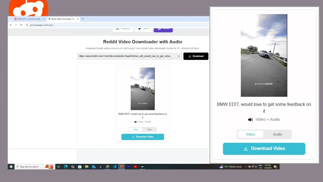The image size is (323, 182).
Task: Select the Video toggle in the magnified panel
Action: point(251,134)
